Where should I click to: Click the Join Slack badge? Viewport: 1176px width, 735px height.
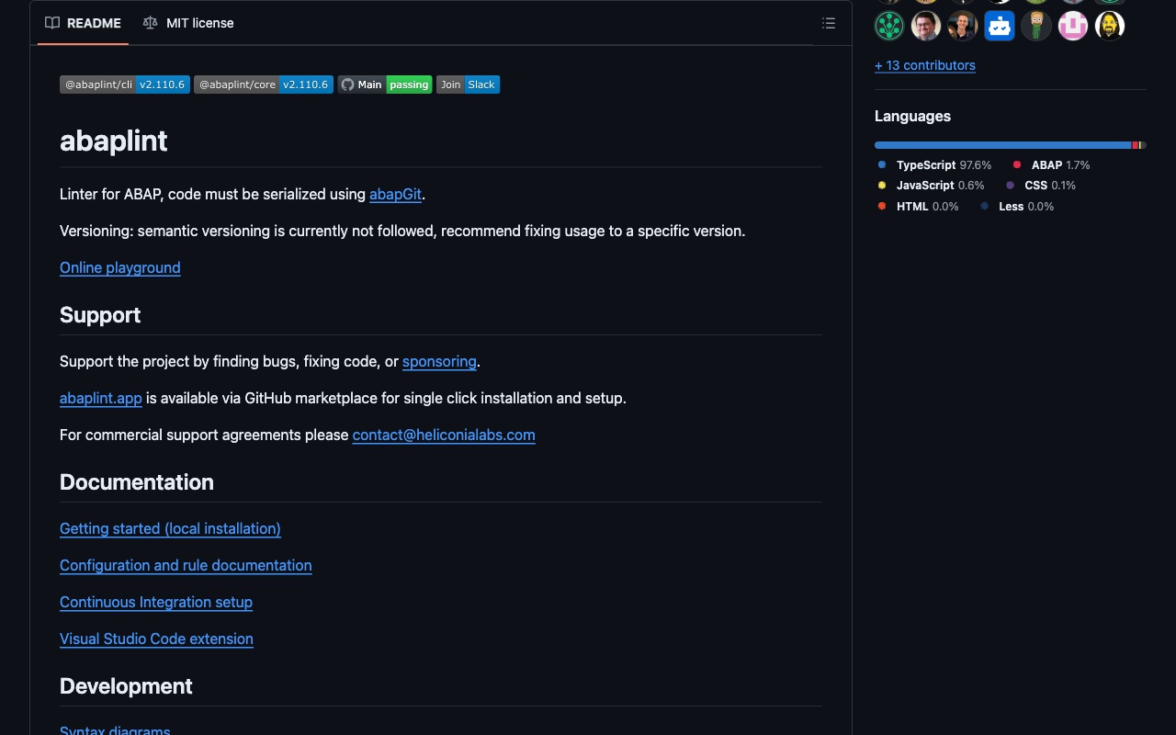(468, 85)
